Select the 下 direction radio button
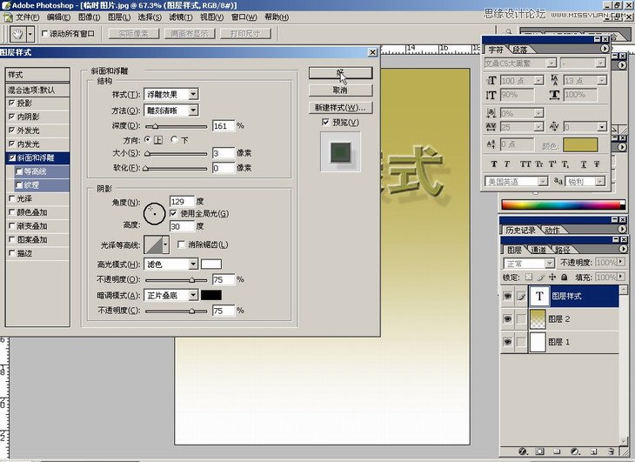 click(174, 140)
